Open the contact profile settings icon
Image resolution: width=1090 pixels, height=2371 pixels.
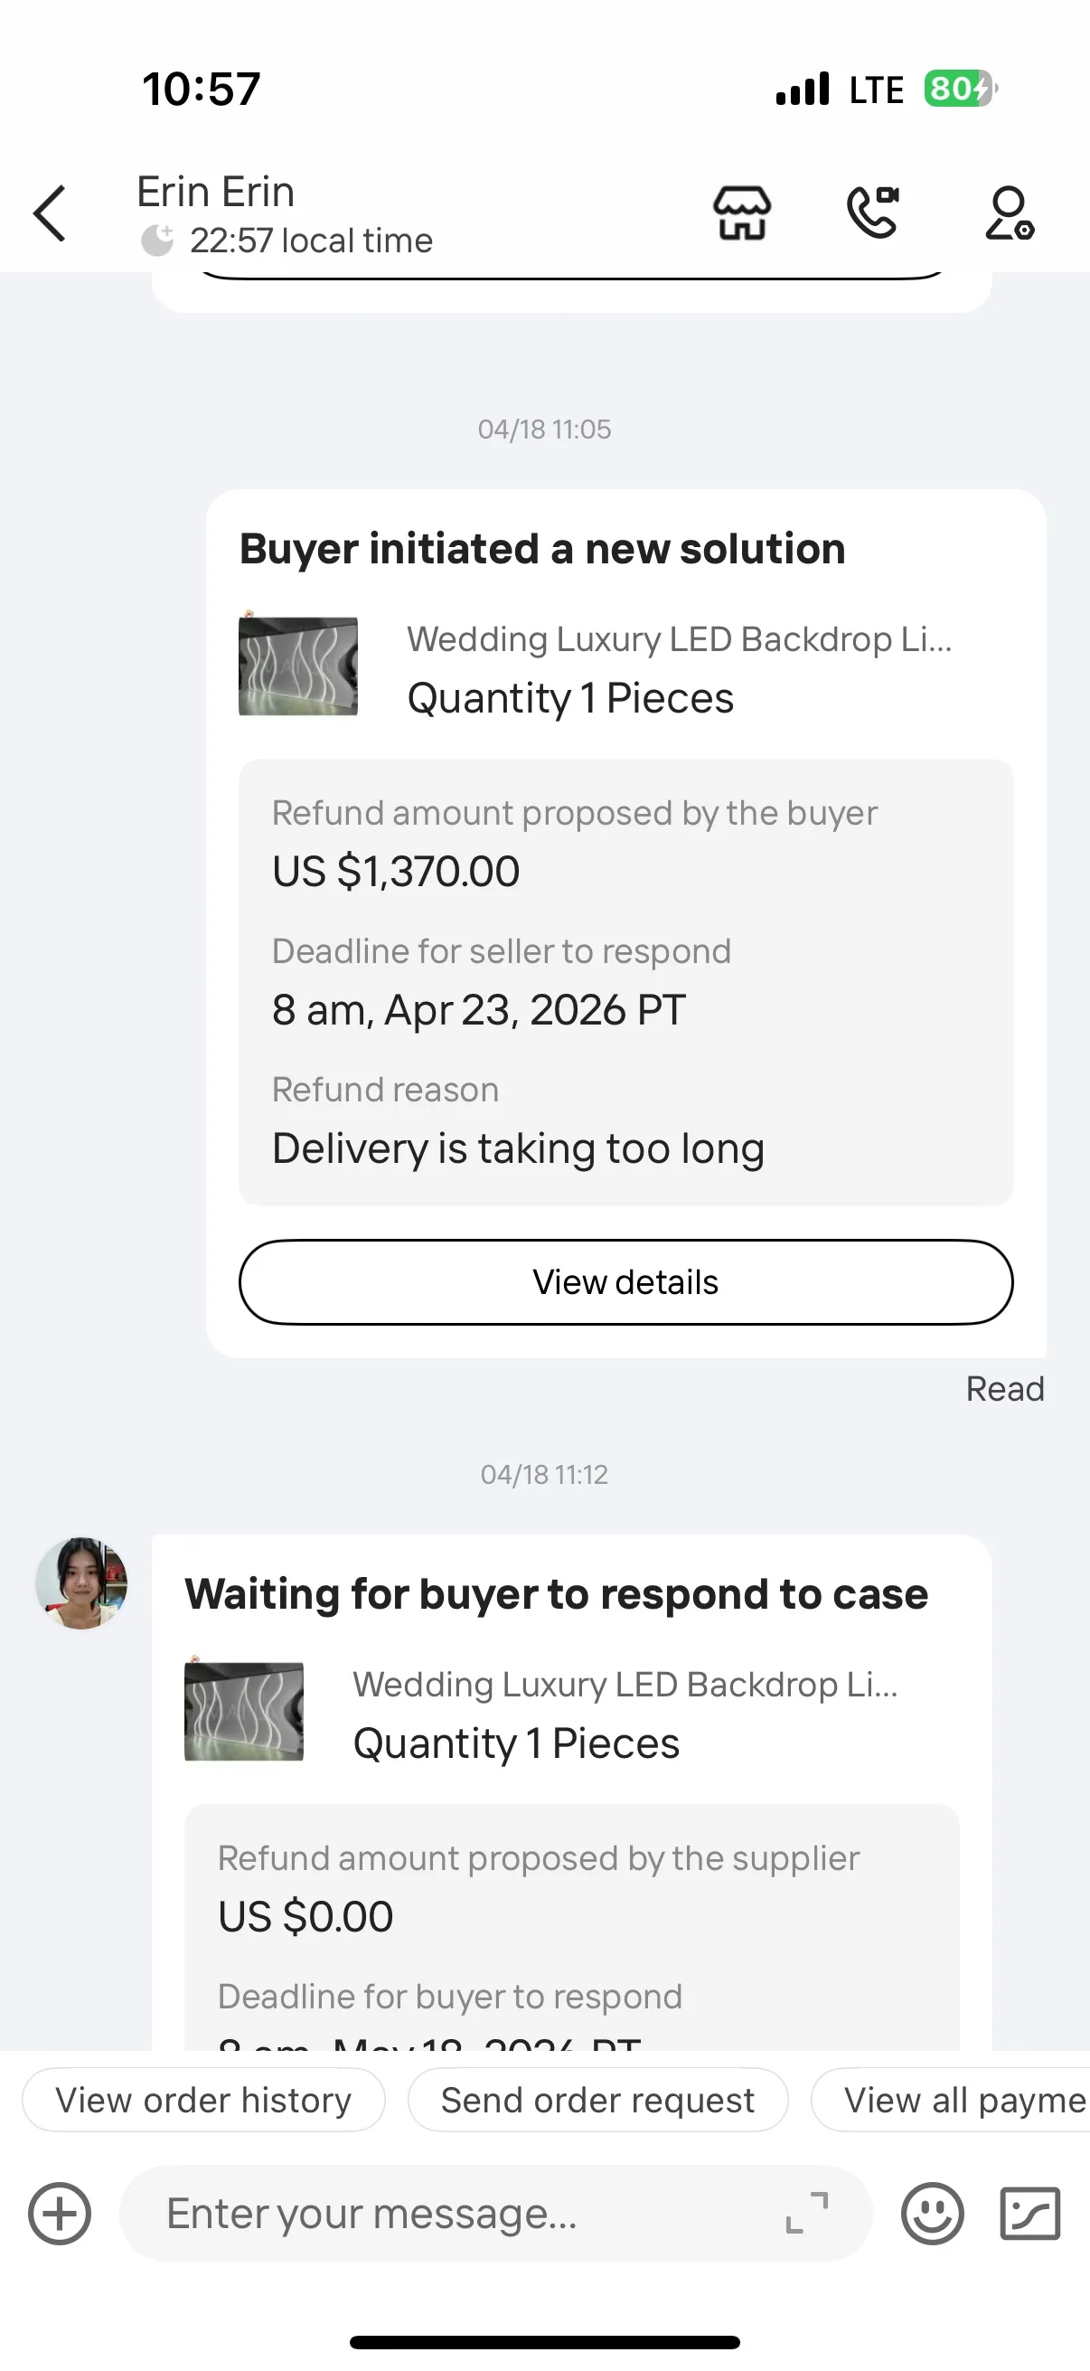(x=1009, y=213)
